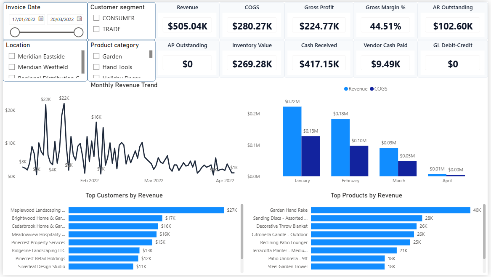491x277 pixels.
Task: Click the Location slicer scrollbar
Action: click(x=83, y=62)
